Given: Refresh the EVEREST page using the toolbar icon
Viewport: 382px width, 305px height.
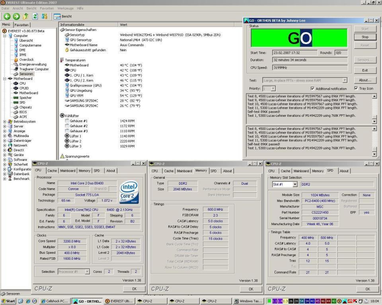Looking at the screenshot, I should pos(35,16).
